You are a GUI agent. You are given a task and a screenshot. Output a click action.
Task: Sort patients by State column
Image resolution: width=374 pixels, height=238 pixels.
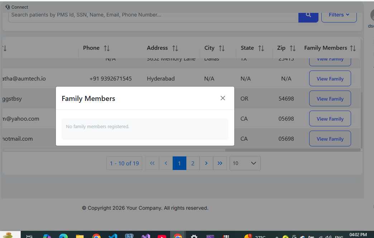(x=261, y=48)
